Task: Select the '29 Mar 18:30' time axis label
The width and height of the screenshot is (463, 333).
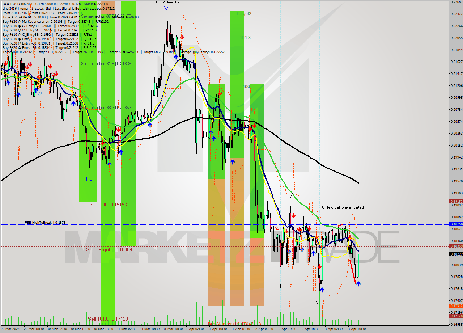Action: point(34,329)
